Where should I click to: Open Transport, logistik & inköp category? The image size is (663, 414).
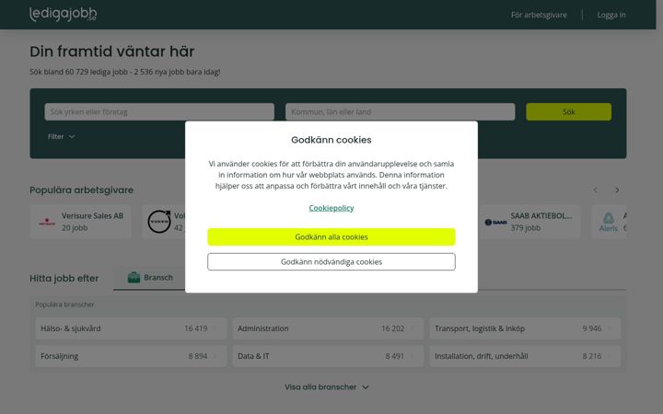click(525, 328)
